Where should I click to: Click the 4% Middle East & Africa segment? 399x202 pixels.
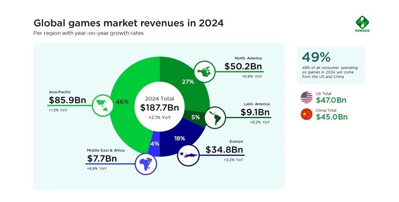click(154, 143)
